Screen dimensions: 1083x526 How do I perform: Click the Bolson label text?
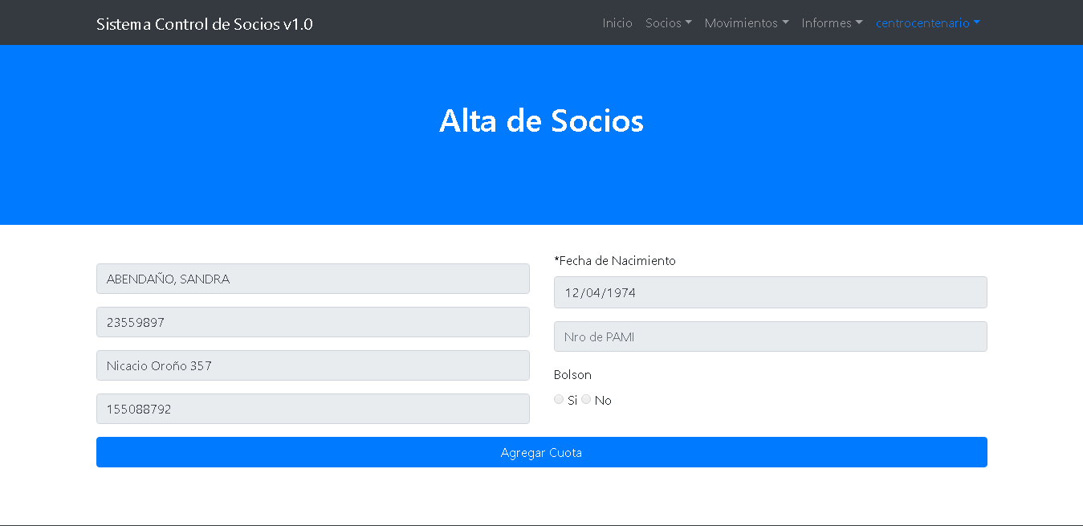tap(572, 375)
